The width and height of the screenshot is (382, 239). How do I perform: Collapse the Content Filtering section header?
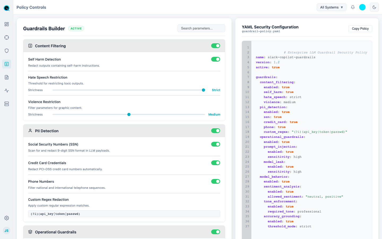(124, 46)
